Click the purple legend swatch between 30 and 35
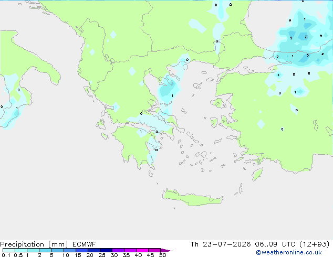This screenshot has width=333, height=257. (x=118, y=250)
